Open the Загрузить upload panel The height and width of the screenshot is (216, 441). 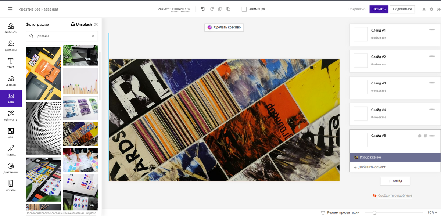click(11, 28)
